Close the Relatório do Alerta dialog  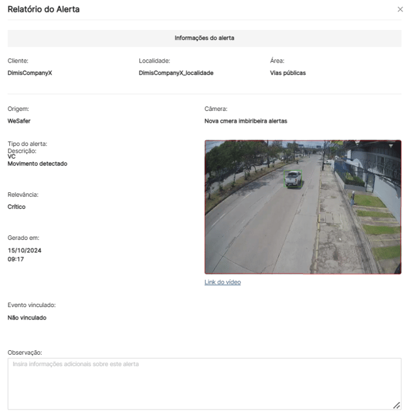[x=400, y=10]
